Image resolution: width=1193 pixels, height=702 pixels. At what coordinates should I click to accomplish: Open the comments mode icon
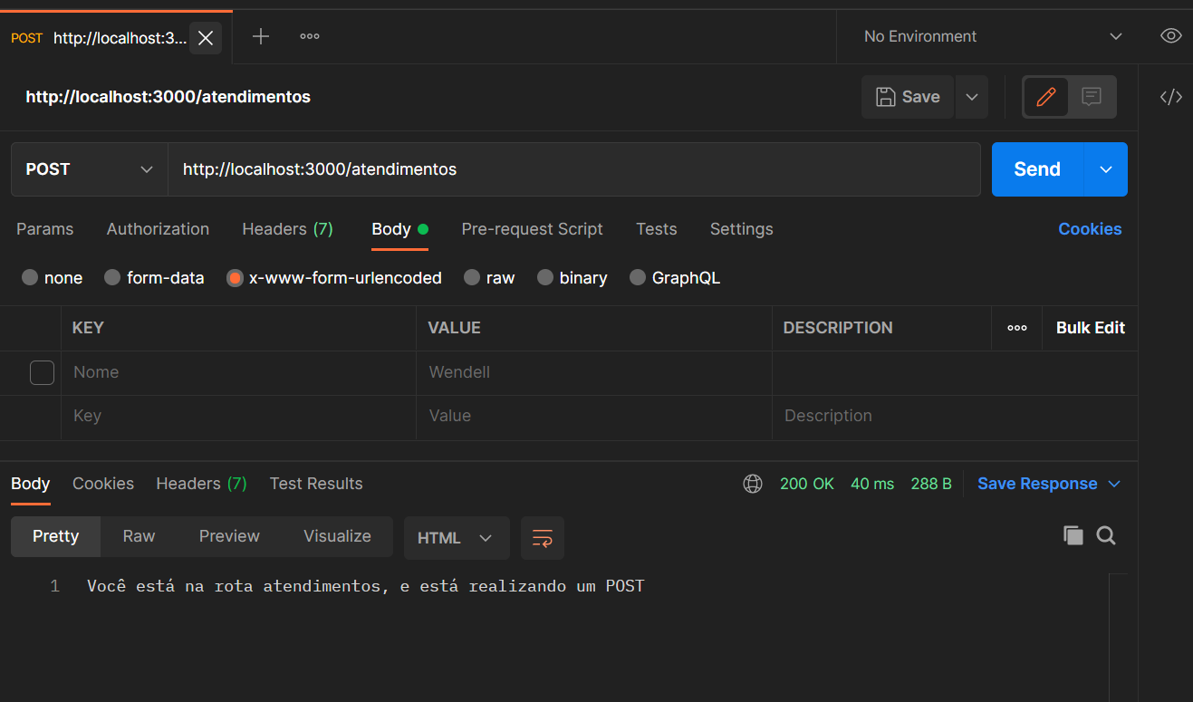(x=1092, y=97)
